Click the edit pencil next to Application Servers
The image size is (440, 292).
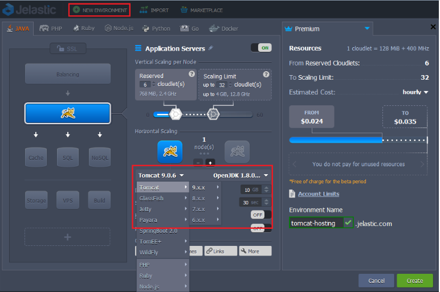tap(211, 48)
